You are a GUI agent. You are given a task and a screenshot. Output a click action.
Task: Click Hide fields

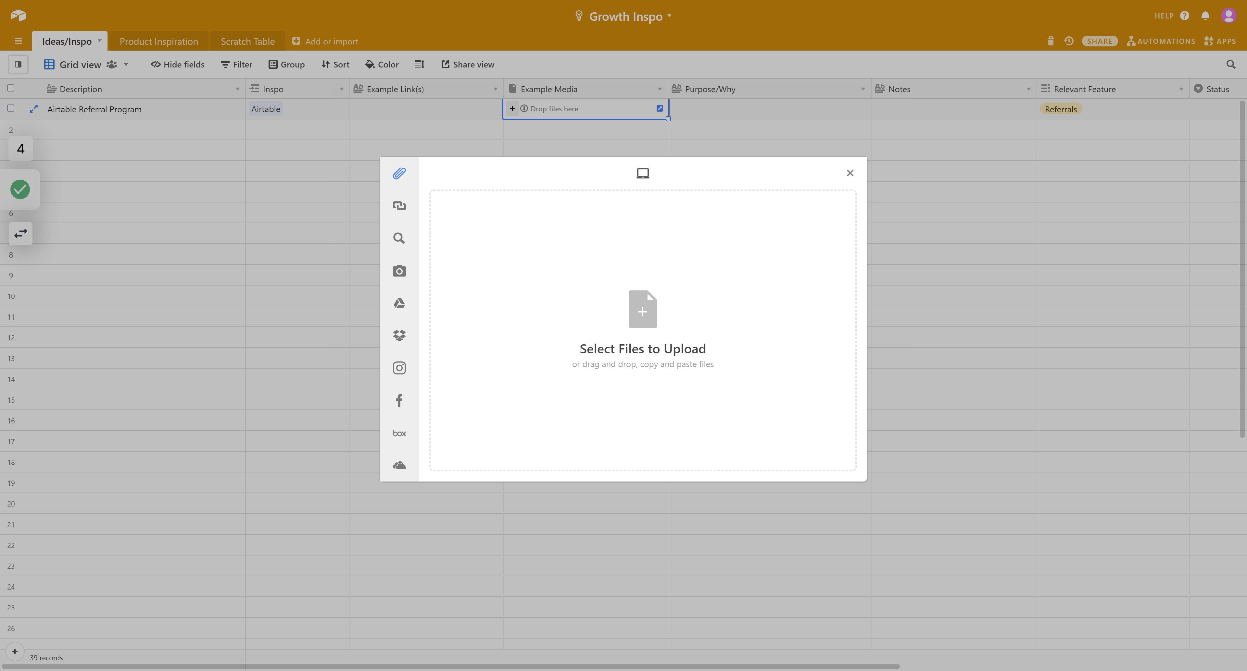pos(177,64)
